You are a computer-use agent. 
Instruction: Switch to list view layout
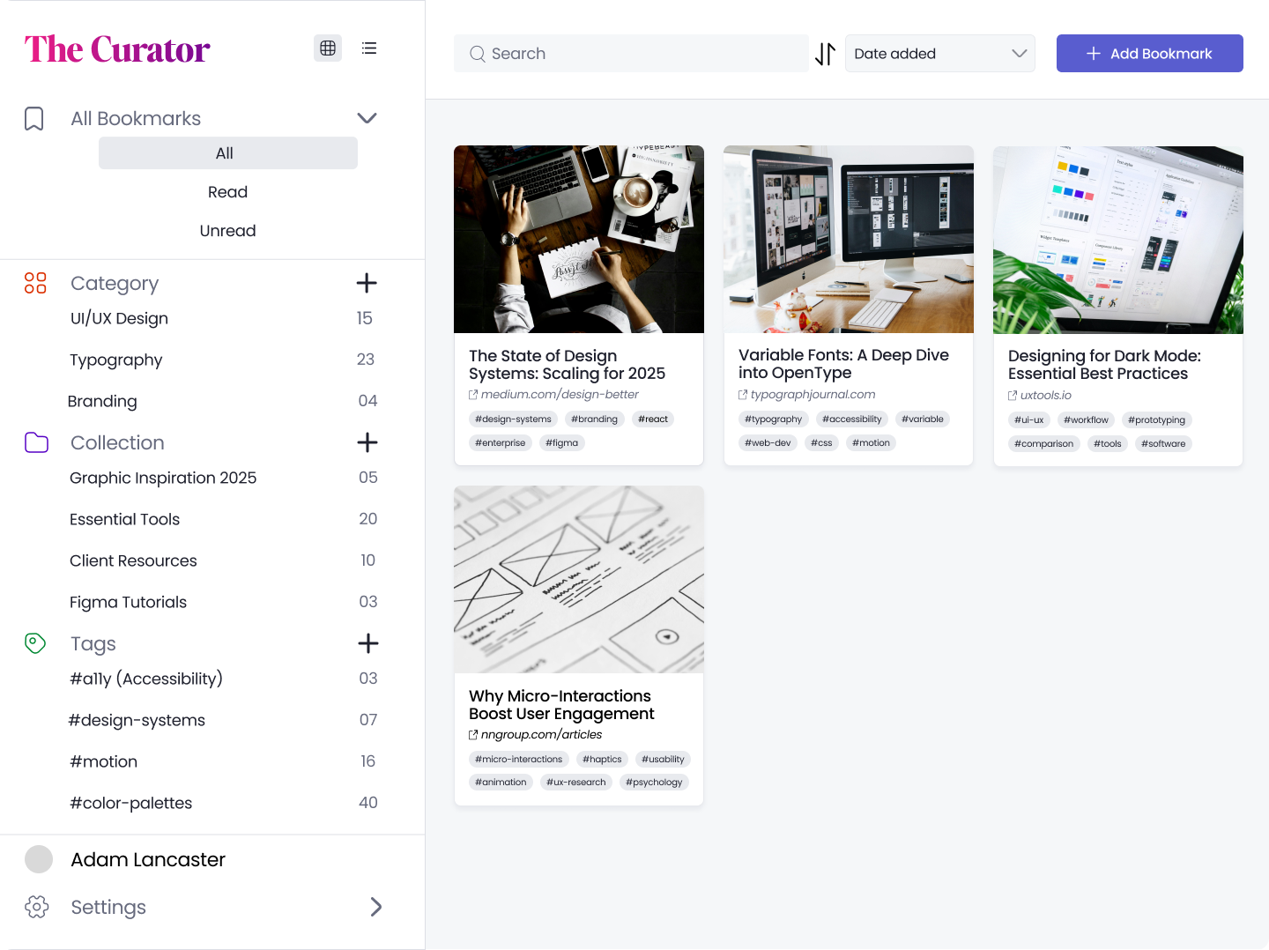point(369,48)
